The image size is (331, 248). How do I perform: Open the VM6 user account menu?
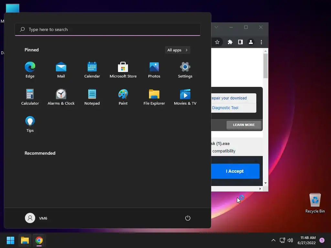tap(36, 218)
